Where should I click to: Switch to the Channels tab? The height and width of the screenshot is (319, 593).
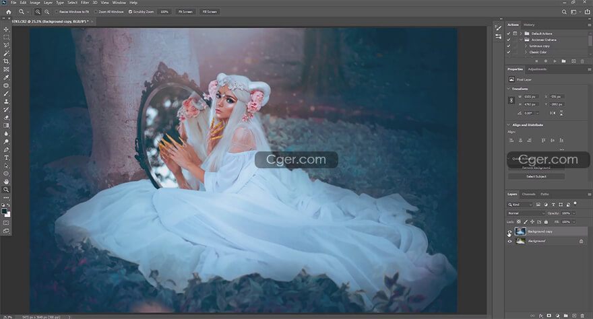tap(529, 194)
